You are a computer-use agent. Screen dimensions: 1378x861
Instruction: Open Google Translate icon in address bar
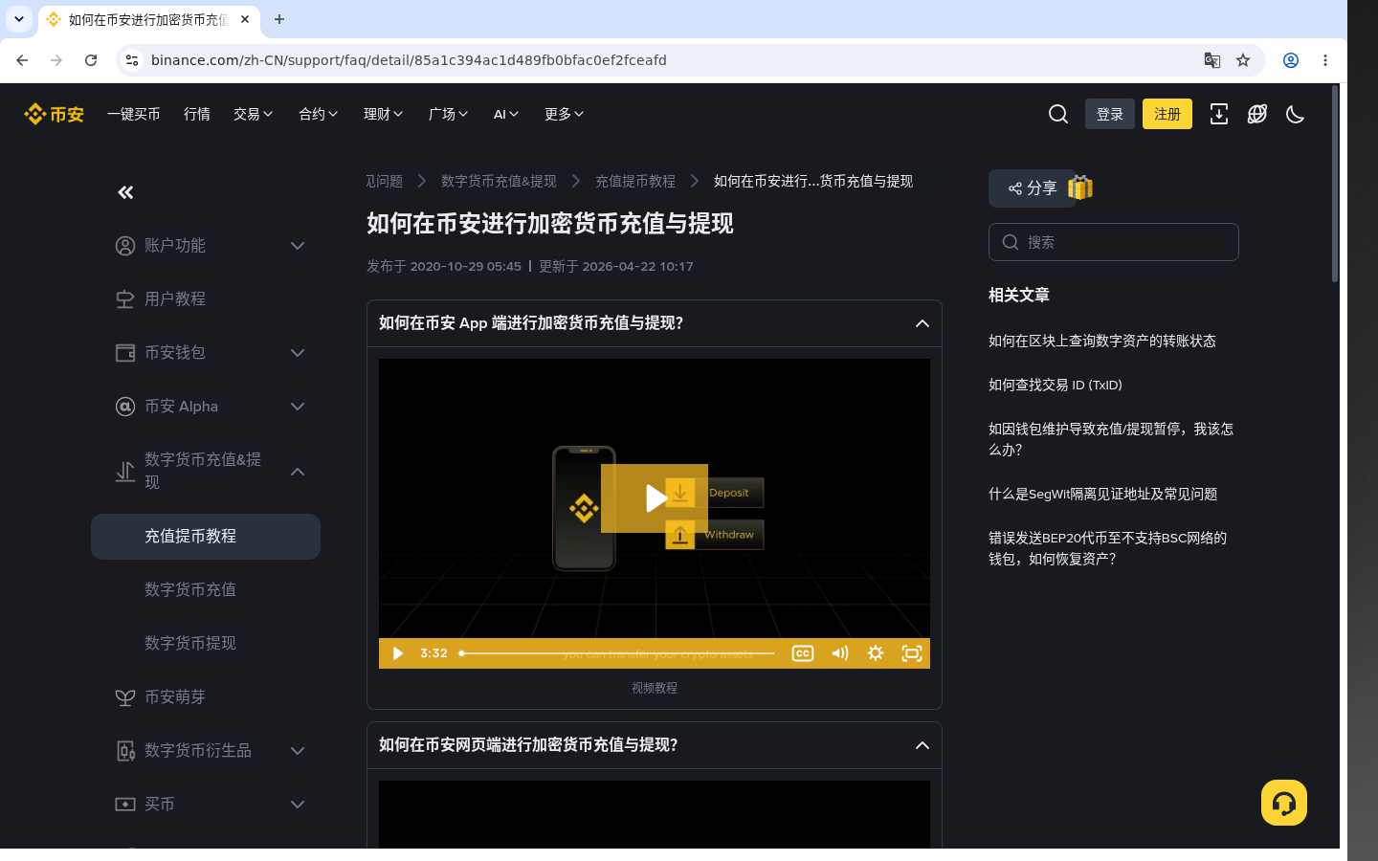coord(1212,60)
